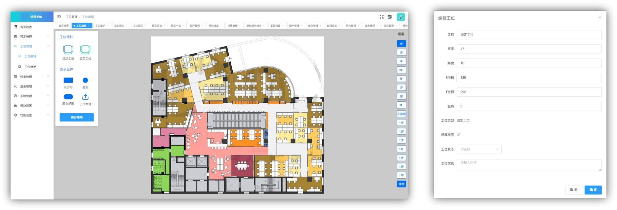Pick the 长方形 rectangle table shape
617x210 pixels.
[68, 80]
